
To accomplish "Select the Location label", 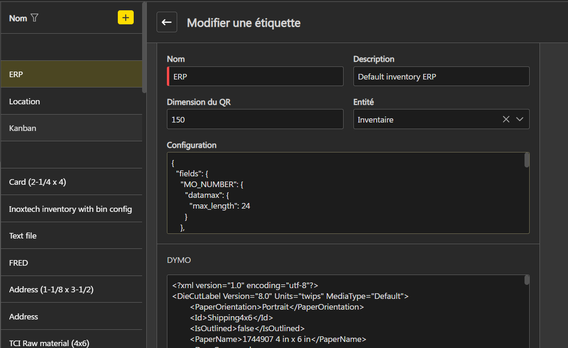I will click(x=71, y=101).
